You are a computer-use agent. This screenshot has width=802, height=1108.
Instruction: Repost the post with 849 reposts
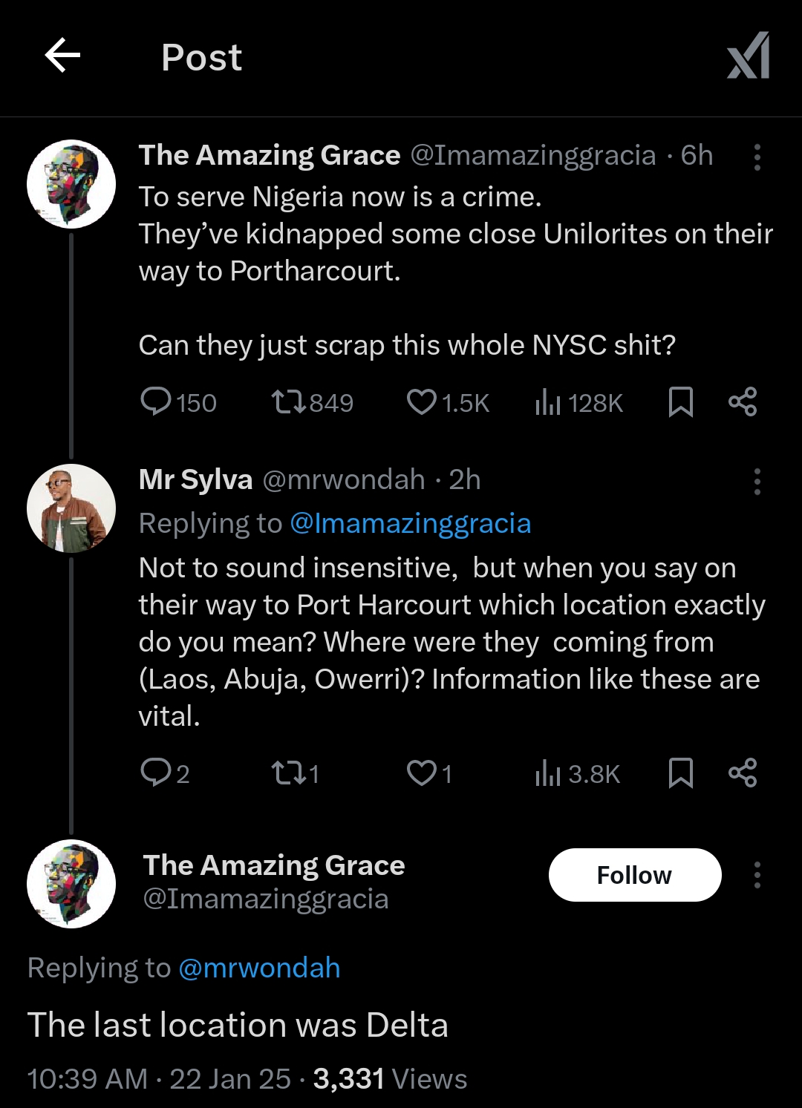pos(288,402)
